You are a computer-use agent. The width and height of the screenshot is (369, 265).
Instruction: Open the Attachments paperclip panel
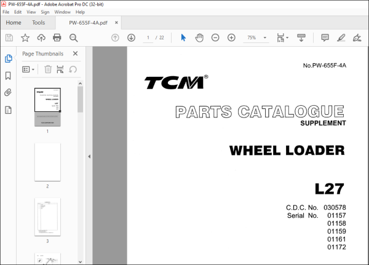pyautogui.click(x=8, y=92)
